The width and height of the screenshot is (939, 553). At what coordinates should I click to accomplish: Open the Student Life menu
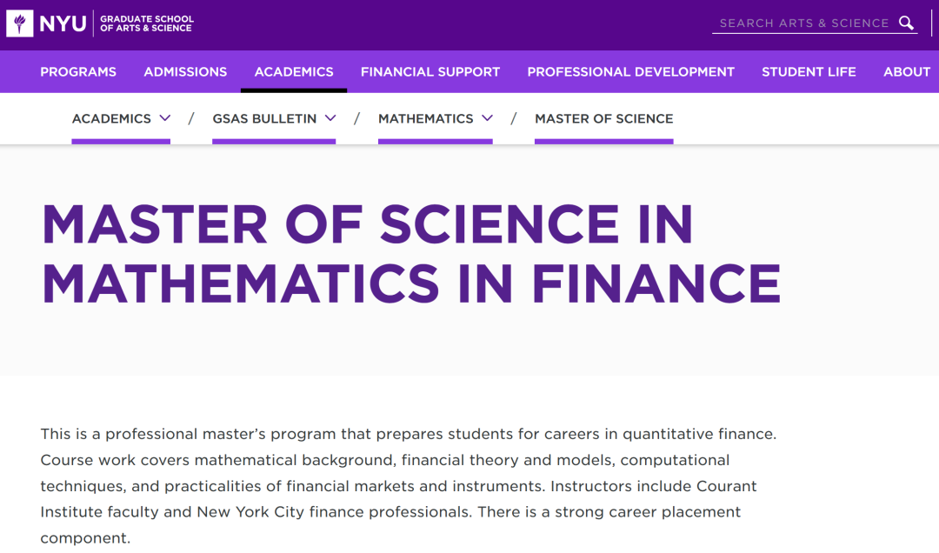click(x=809, y=72)
